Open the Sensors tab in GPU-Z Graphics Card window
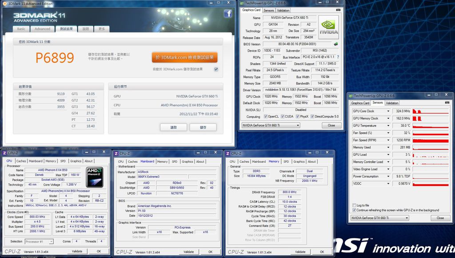455x258 pixels. point(269,10)
